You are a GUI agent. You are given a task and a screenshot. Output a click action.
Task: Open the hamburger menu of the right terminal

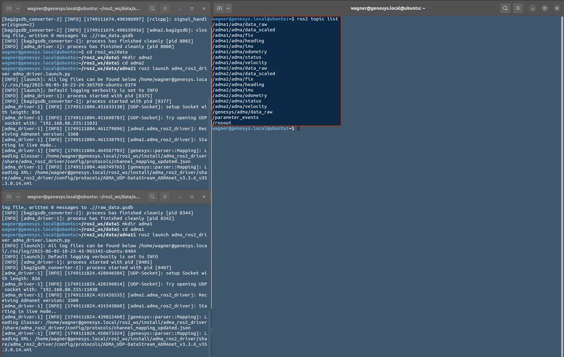click(x=518, y=8)
